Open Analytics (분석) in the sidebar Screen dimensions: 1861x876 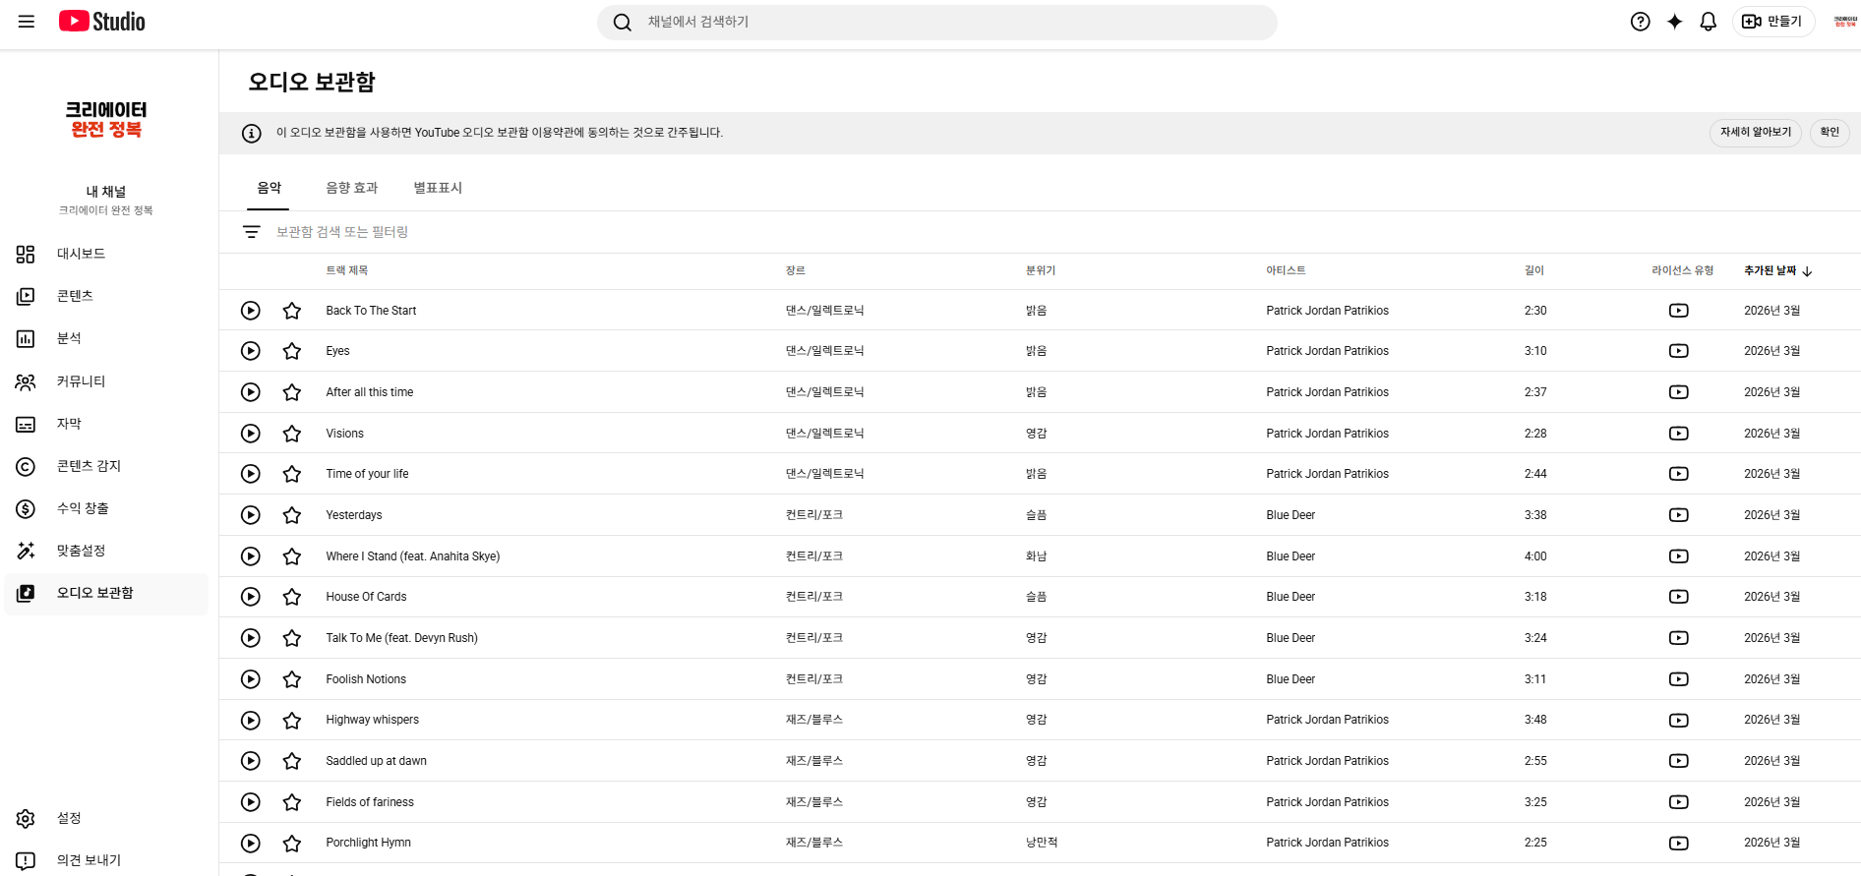point(69,338)
